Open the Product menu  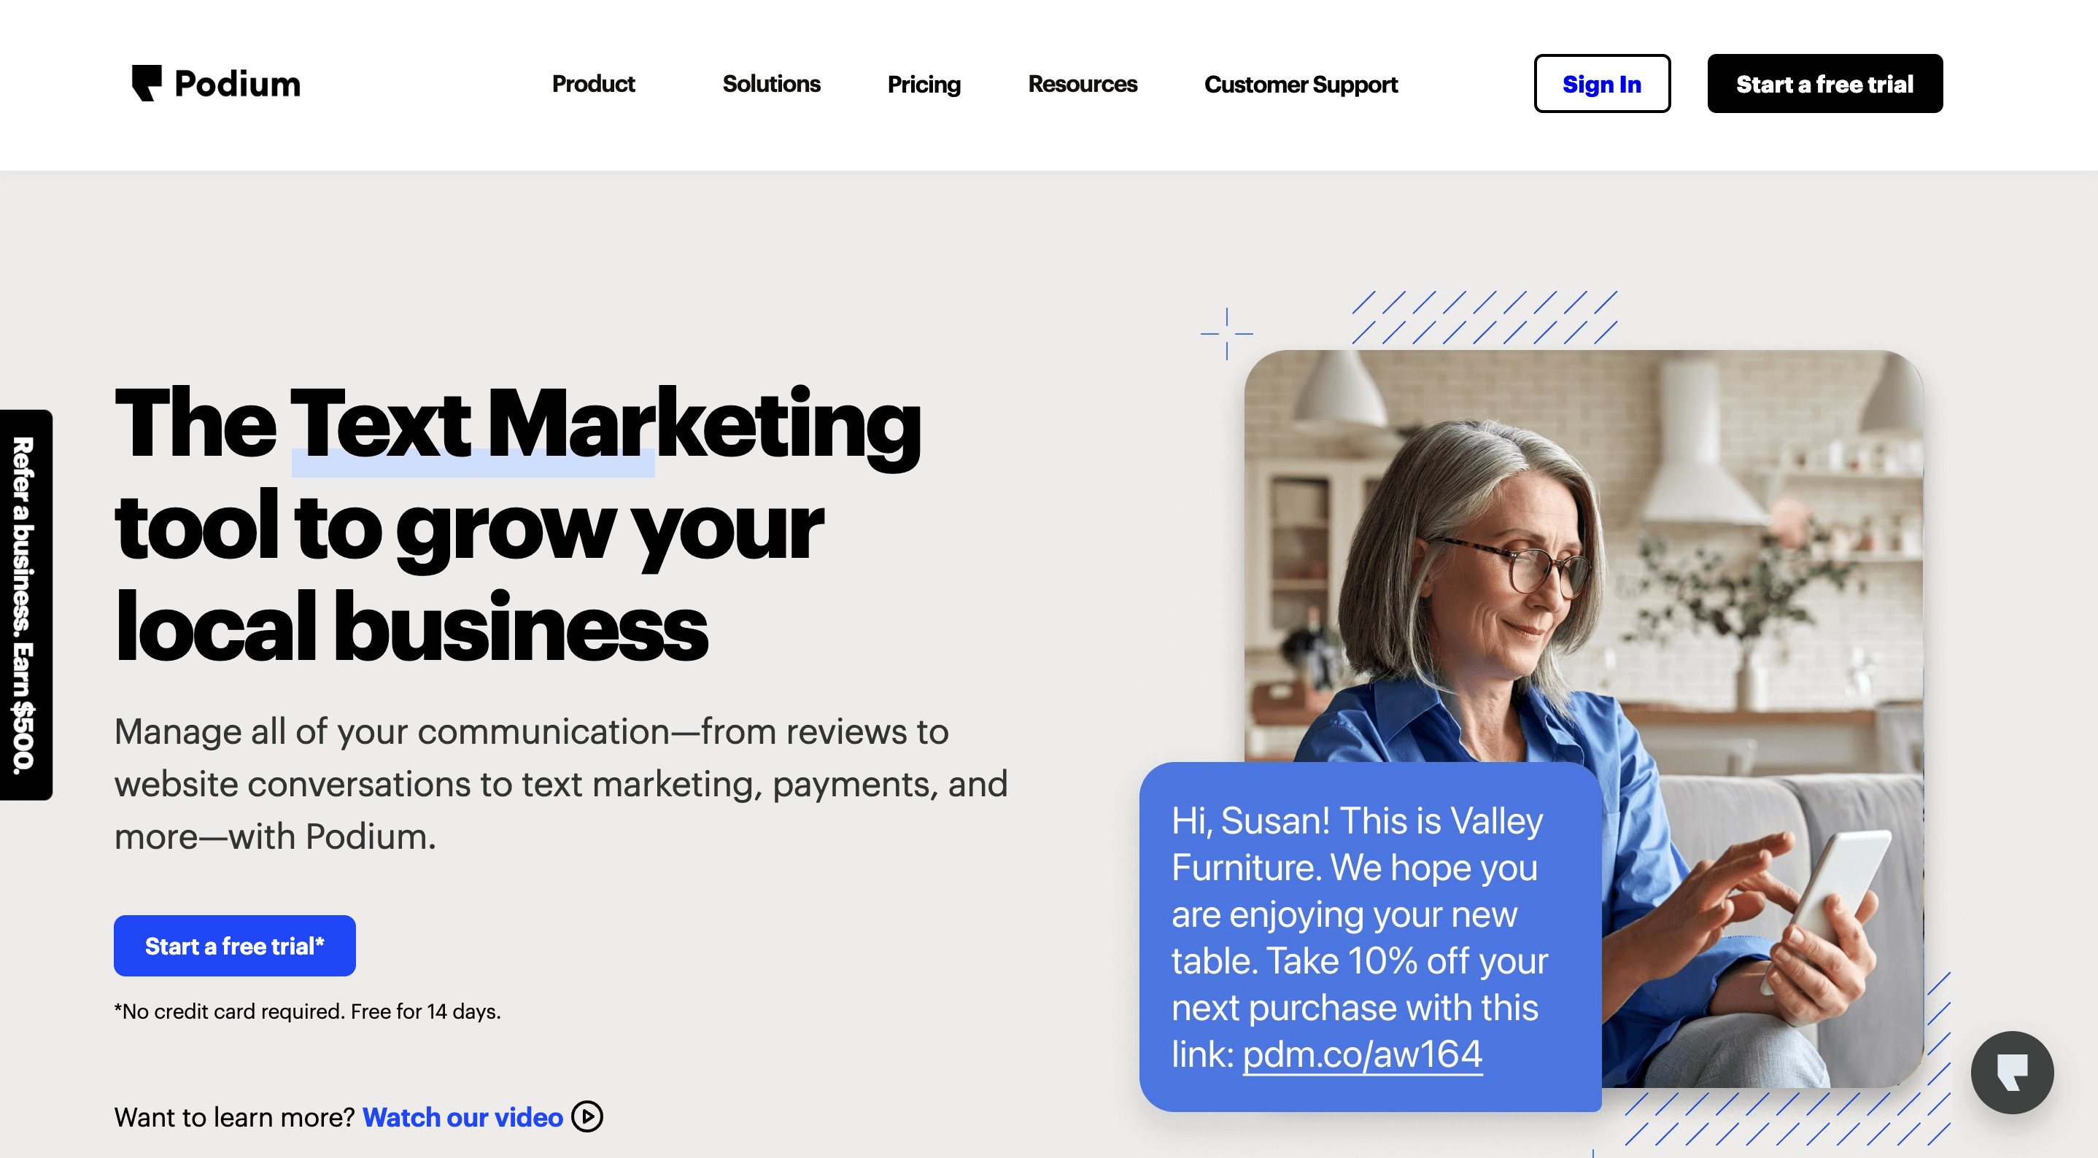tap(593, 84)
